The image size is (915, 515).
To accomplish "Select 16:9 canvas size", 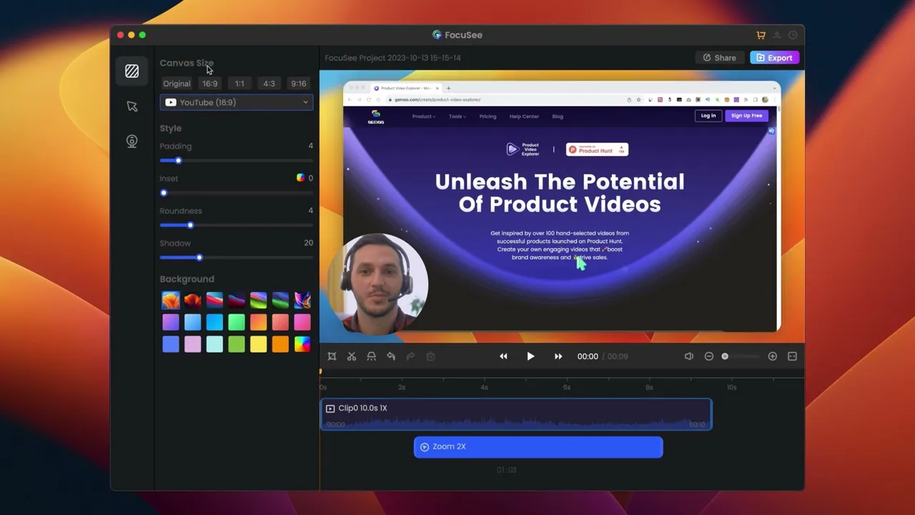I will tap(209, 84).
